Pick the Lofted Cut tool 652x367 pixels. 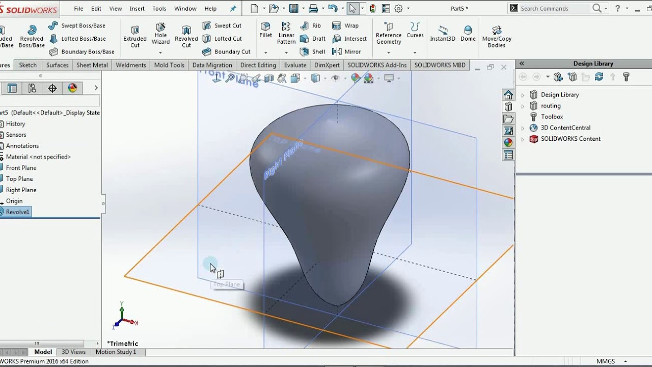[x=222, y=39]
